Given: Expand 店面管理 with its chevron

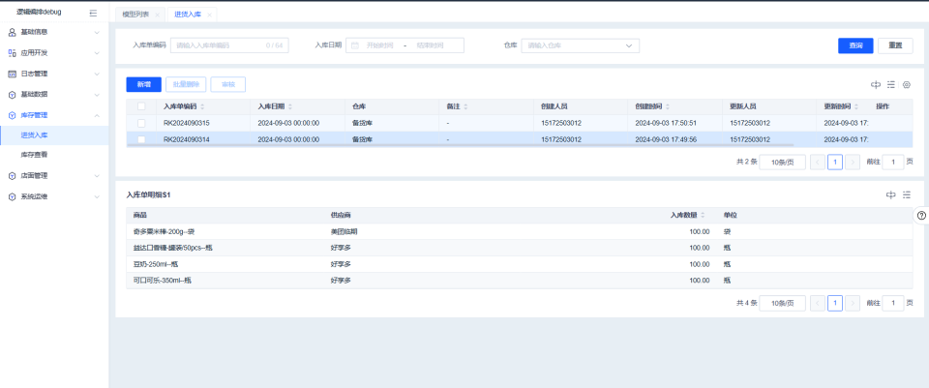Looking at the screenshot, I should 97,176.
